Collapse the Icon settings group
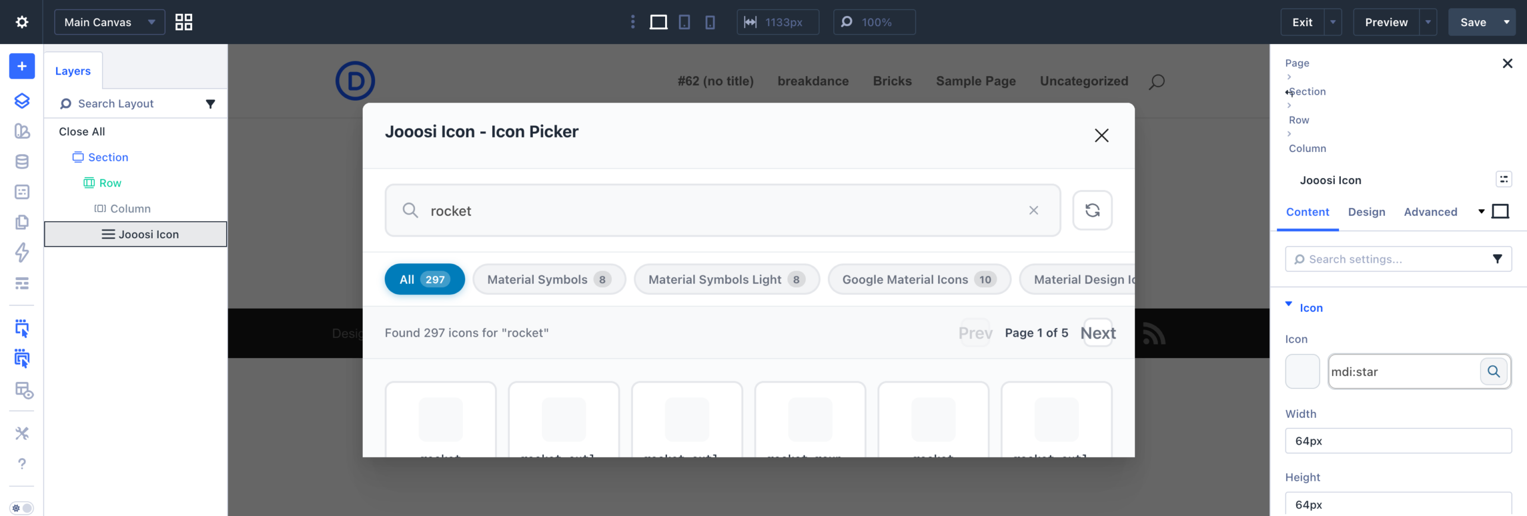The height and width of the screenshot is (516, 1527). pyautogui.click(x=1288, y=304)
